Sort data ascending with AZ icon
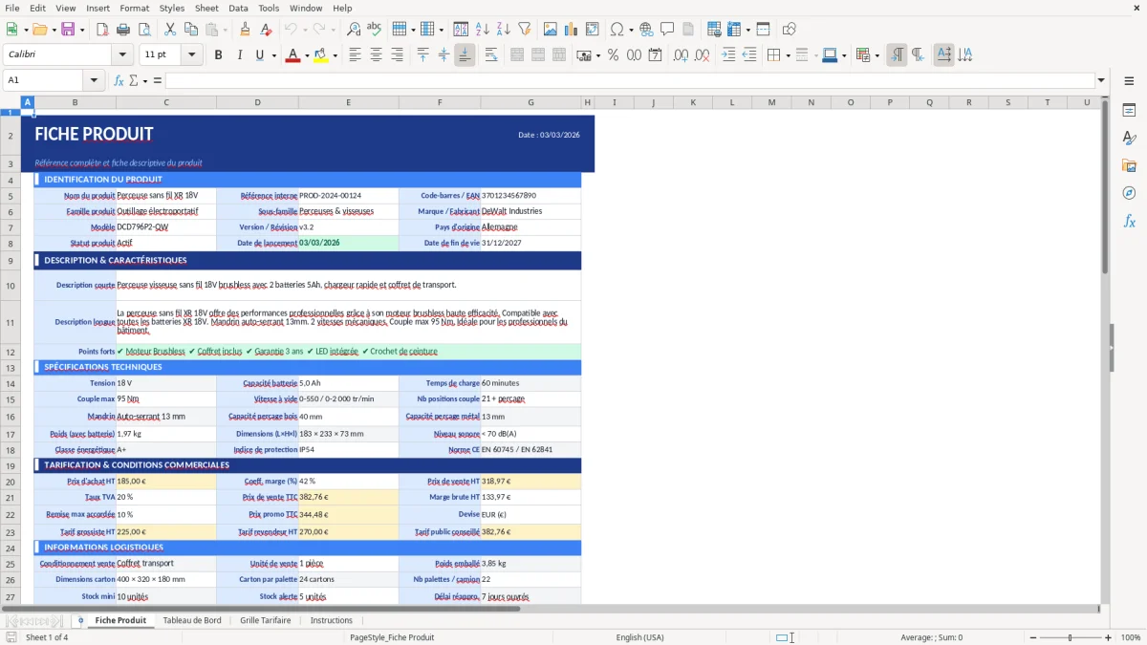Viewport: 1147px width, 645px height. (x=482, y=29)
